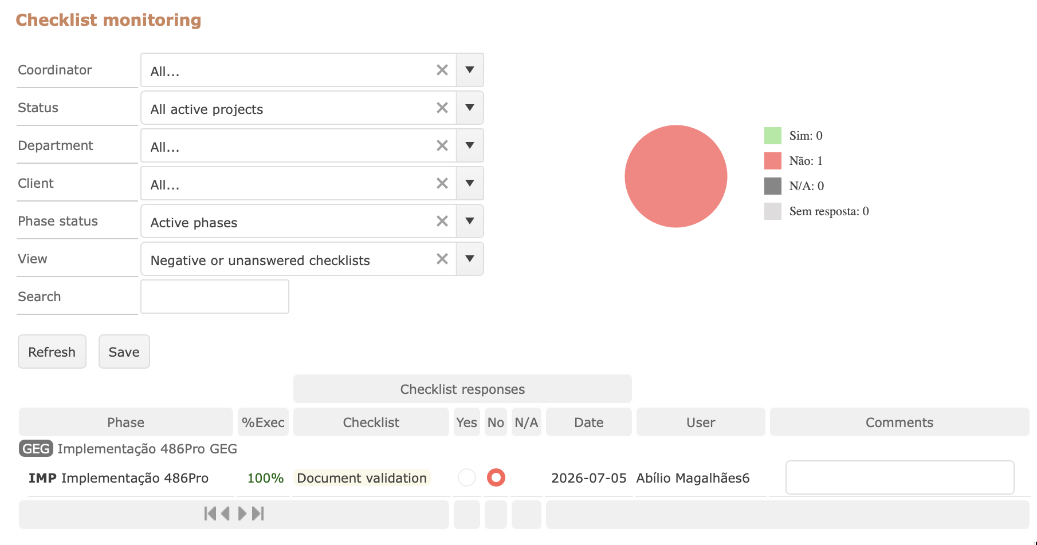The image size is (1037, 545).
Task: Click the light gray Sem resposta swatch
Action: [773, 211]
